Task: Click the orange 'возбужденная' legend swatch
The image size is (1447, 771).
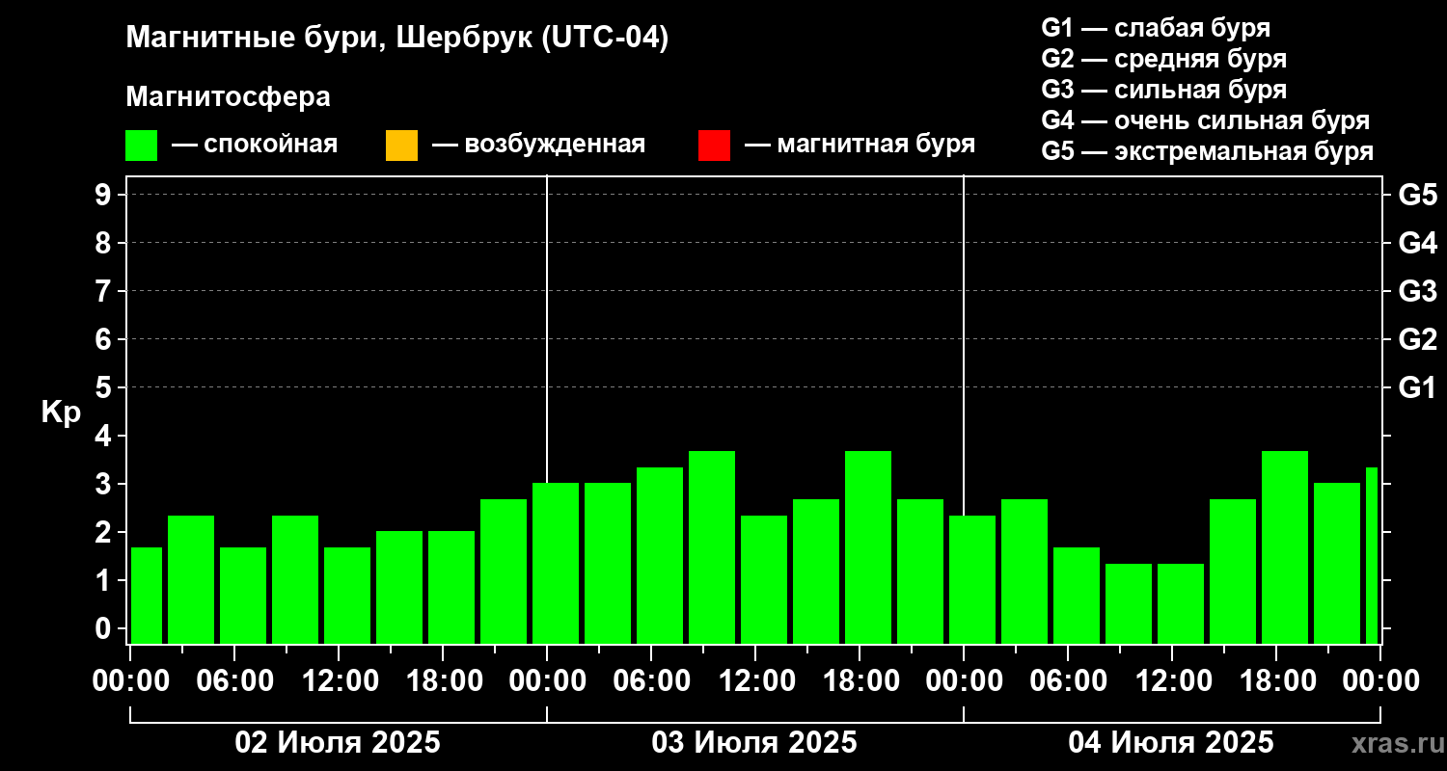Action: [401, 146]
